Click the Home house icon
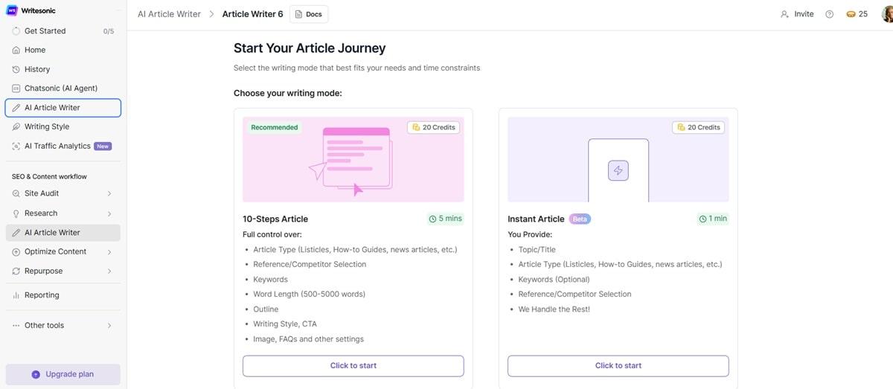Viewport: 893px width, 389px height. point(16,50)
